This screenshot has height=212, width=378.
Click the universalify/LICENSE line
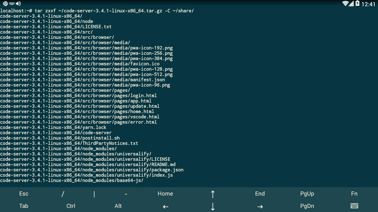click(85, 159)
